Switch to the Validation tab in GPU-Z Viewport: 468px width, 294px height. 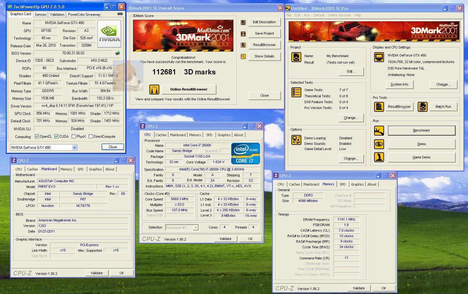pos(57,14)
